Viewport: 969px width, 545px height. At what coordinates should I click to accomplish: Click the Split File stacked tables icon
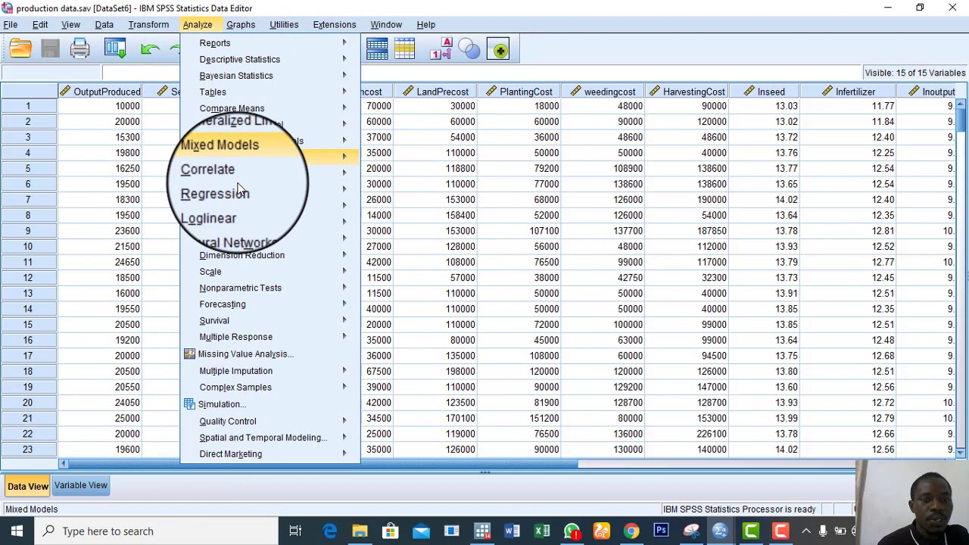tap(377, 50)
